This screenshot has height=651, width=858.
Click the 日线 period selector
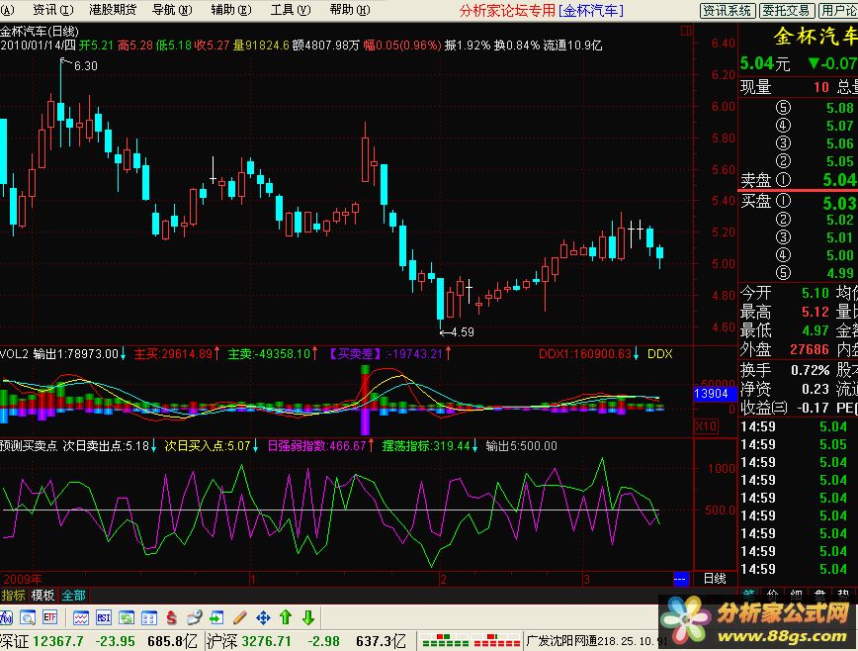click(x=715, y=579)
